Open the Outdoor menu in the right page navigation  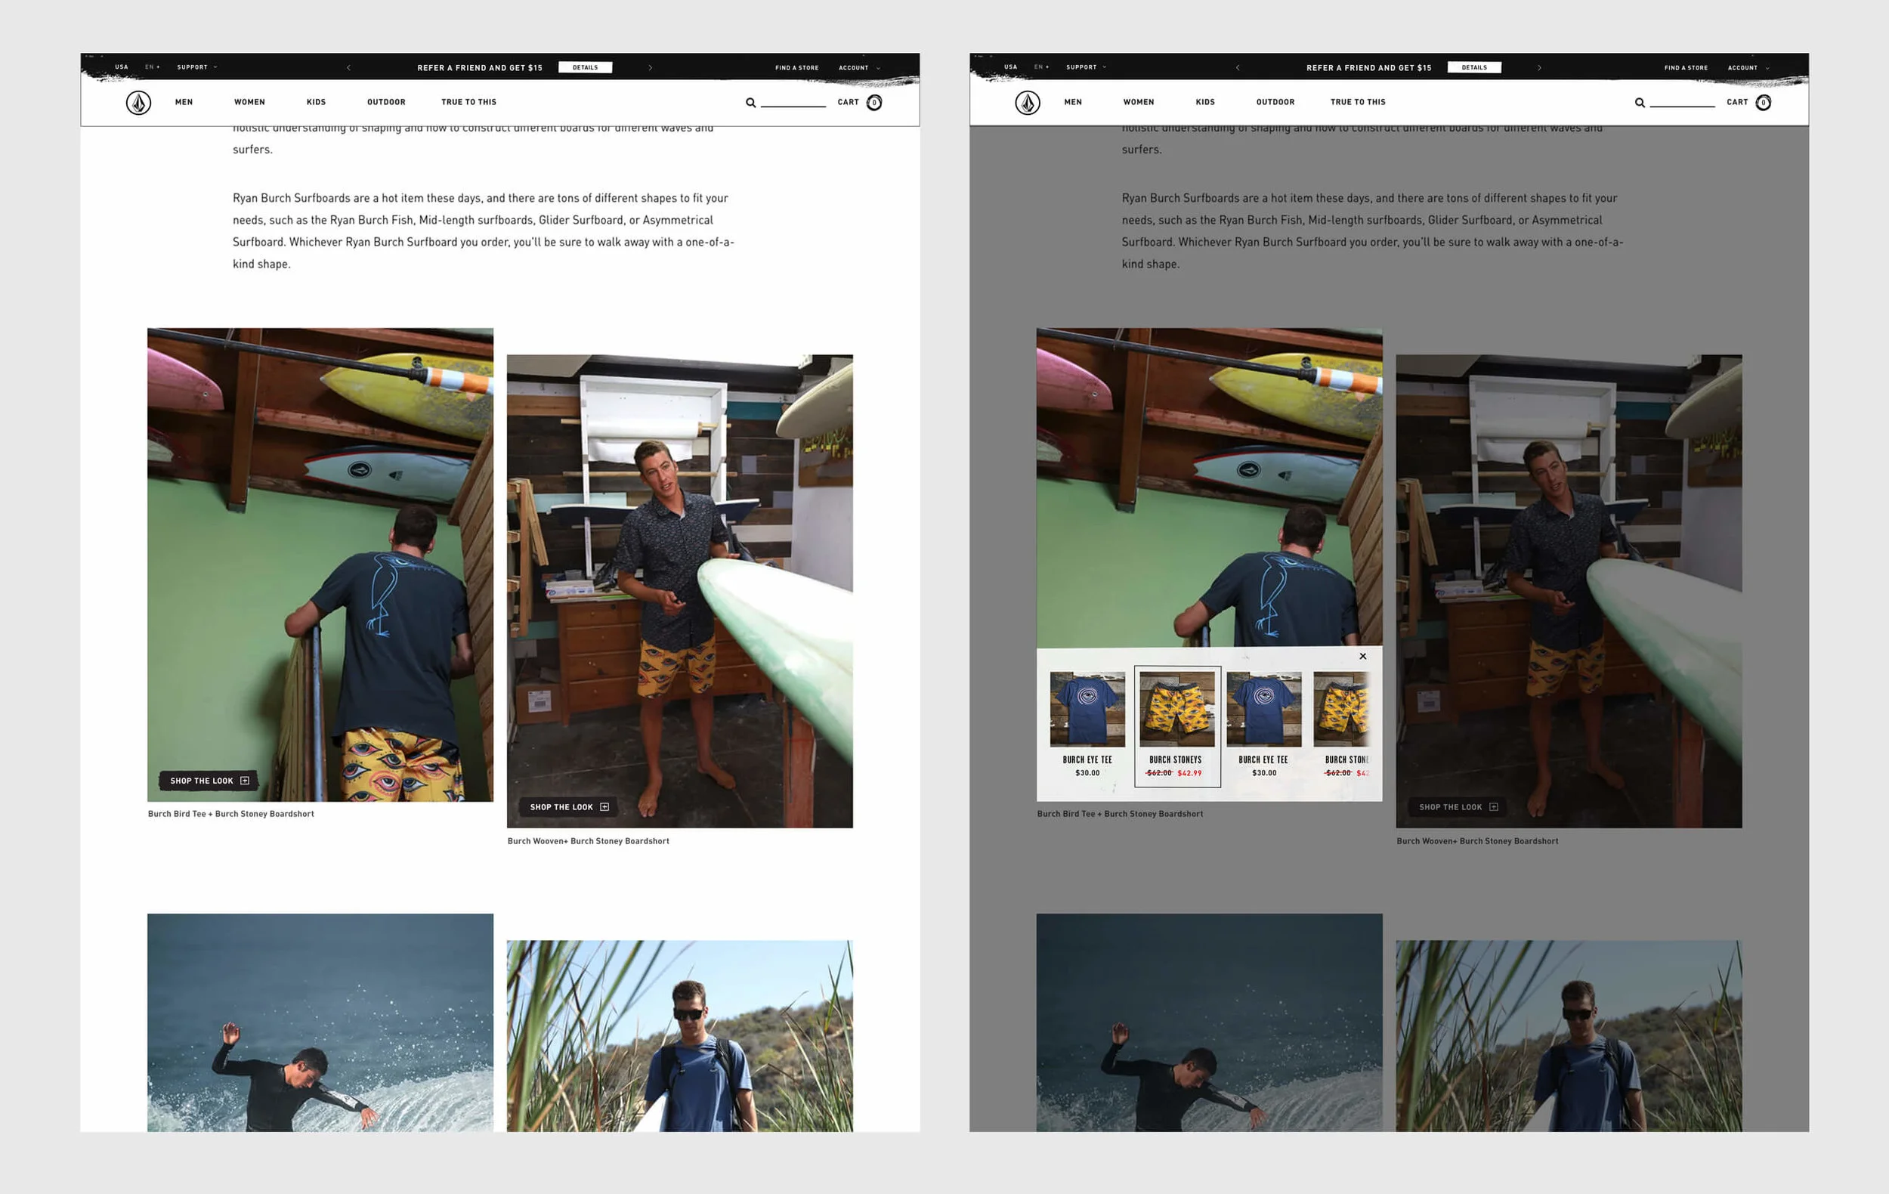pyautogui.click(x=1275, y=102)
